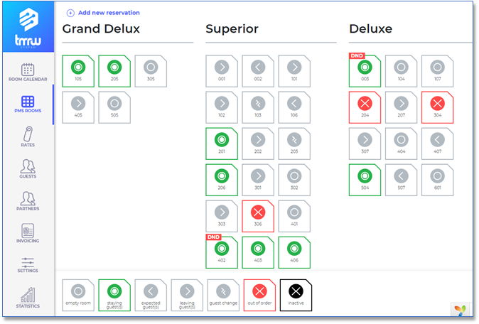Open the Settings sliders icon
The width and height of the screenshot is (479, 324).
[x=28, y=264]
